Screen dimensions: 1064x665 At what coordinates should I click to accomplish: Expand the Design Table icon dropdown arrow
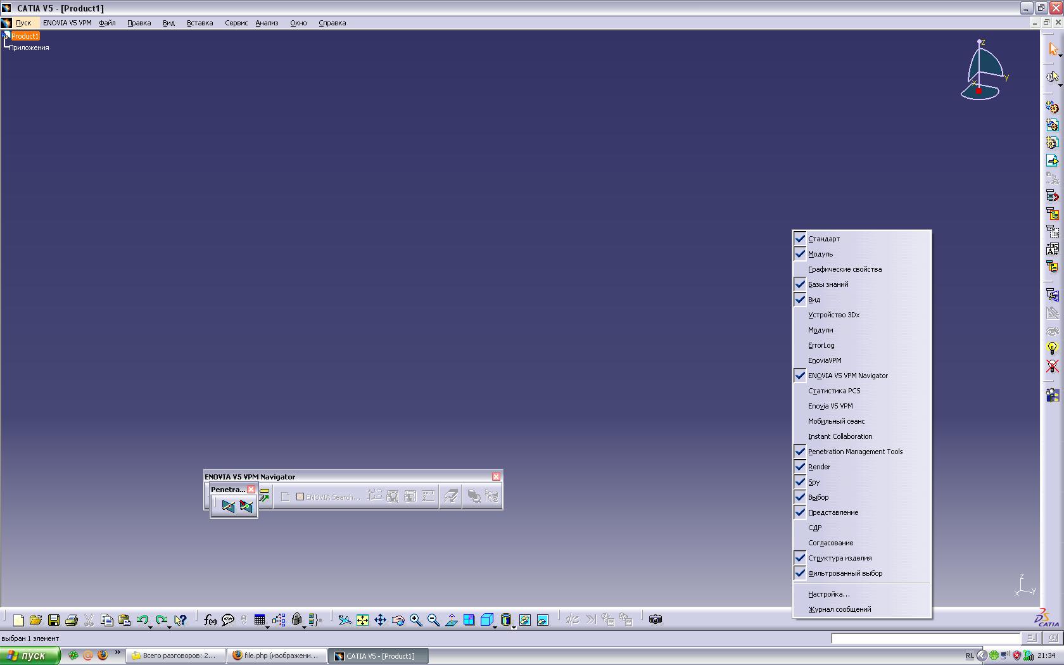(x=267, y=627)
